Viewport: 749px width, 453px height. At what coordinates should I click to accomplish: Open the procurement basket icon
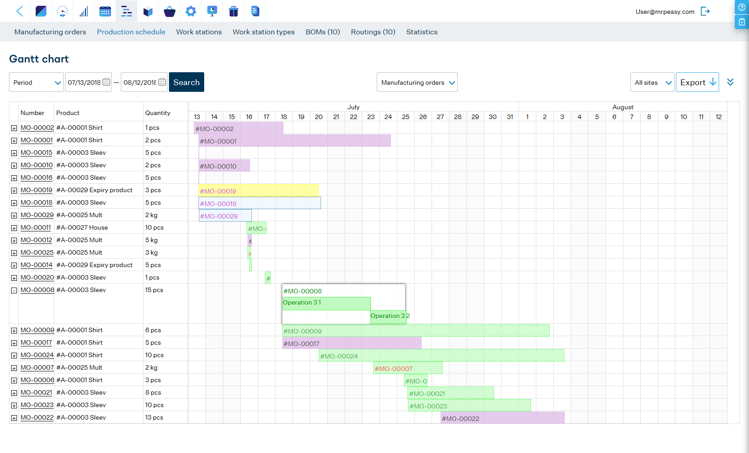pyautogui.click(x=169, y=11)
